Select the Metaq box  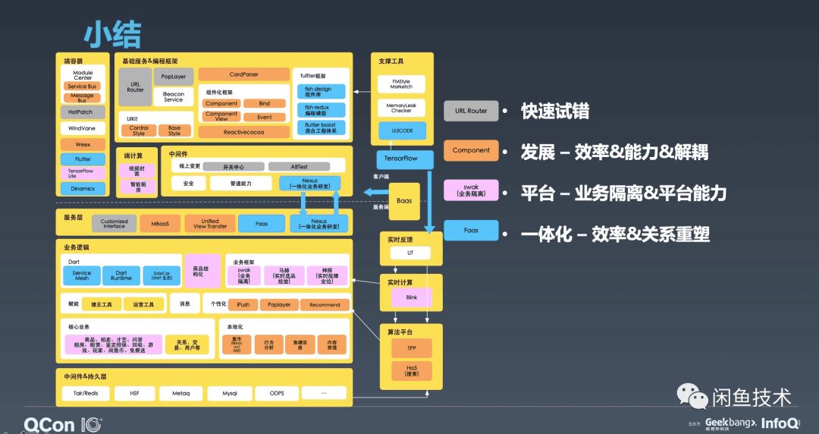point(180,393)
